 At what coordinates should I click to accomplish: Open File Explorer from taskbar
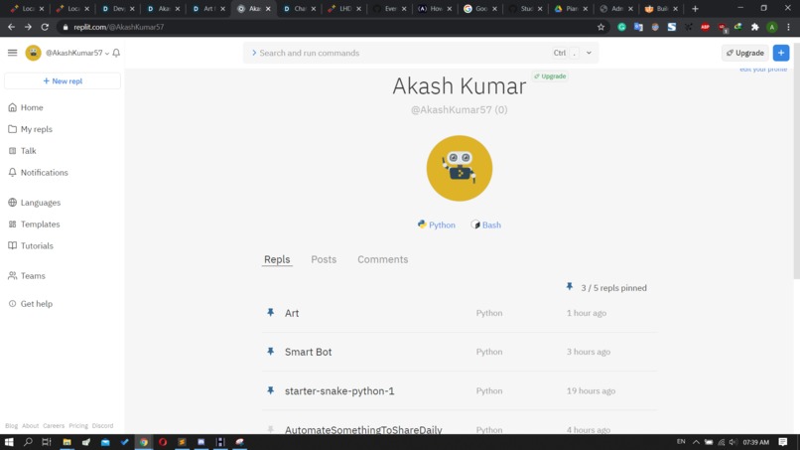pyautogui.click(x=67, y=442)
